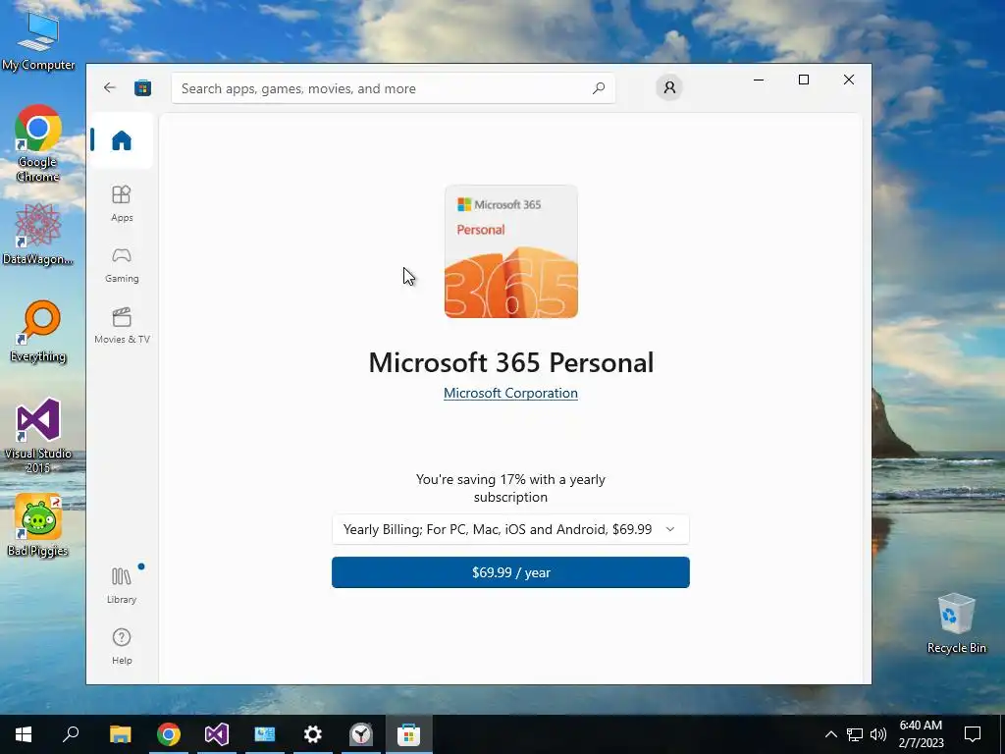The height and width of the screenshot is (754, 1005).
Task: Open the volume speaker tray icon
Action: pos(878,734)
